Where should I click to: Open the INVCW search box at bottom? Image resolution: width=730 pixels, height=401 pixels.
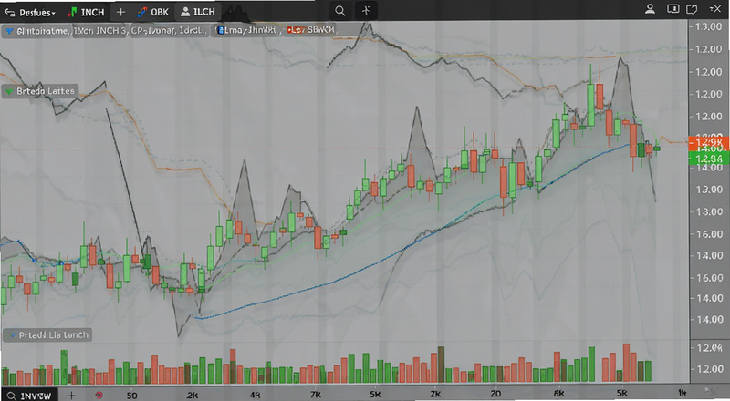29,396
